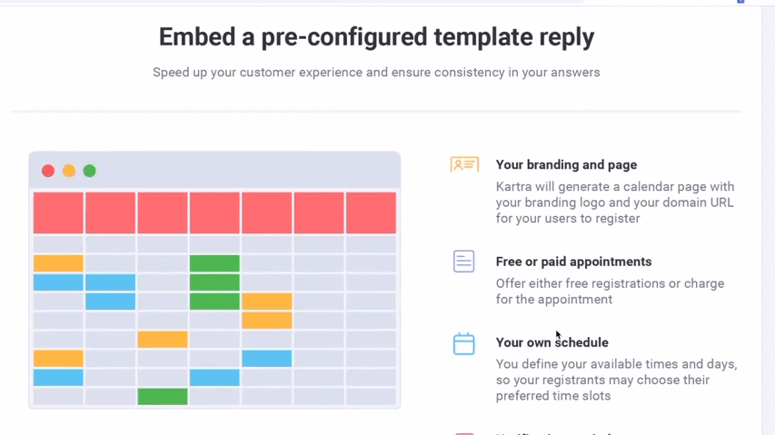Click the 'Offer either free registrations' description

[610, 292]
